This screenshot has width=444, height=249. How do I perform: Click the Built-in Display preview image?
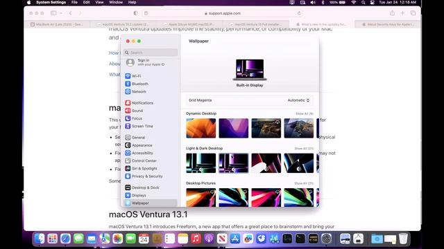(250, 70)
